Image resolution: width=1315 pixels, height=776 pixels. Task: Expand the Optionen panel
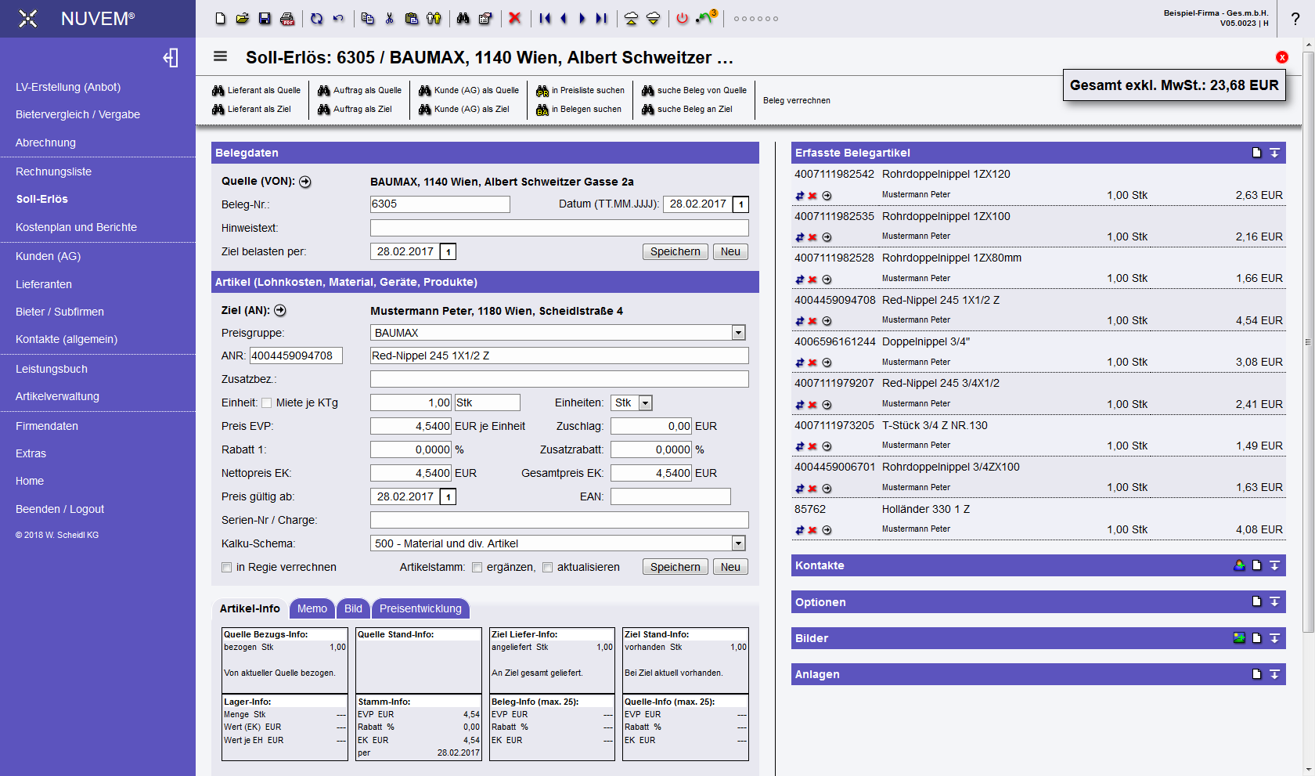[1274, 601]
